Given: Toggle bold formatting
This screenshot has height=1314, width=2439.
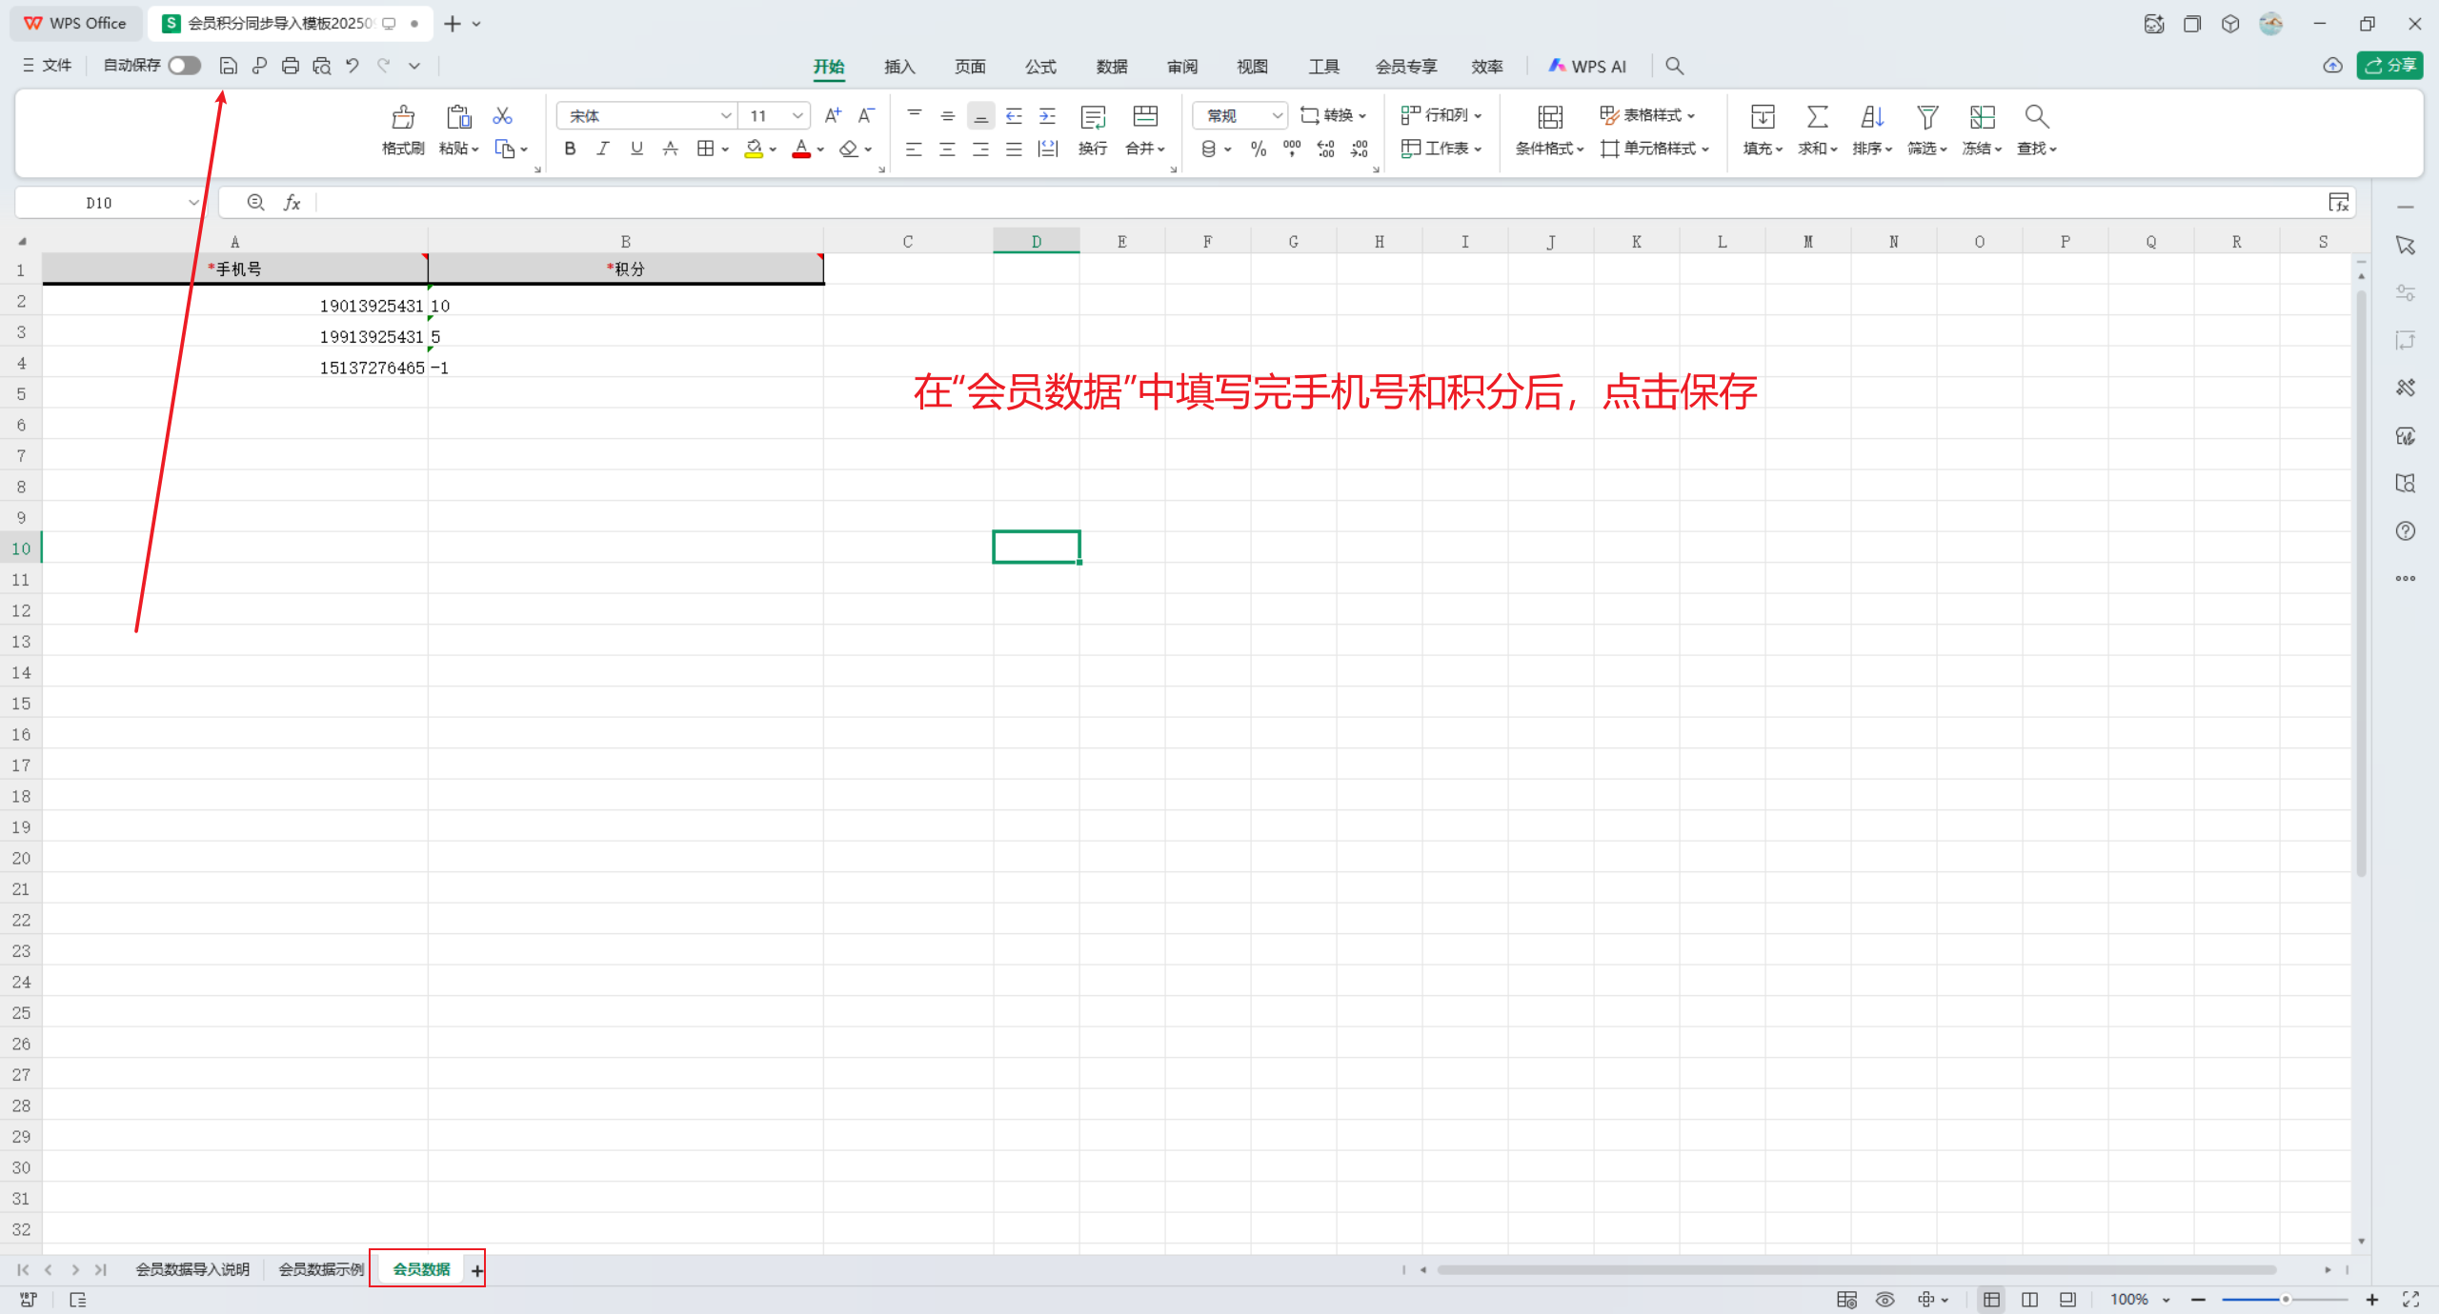Looking at the screenshot, I should (x=570, y=149).
